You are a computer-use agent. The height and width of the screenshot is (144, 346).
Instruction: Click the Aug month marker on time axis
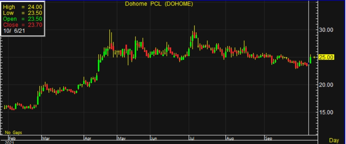230,138
